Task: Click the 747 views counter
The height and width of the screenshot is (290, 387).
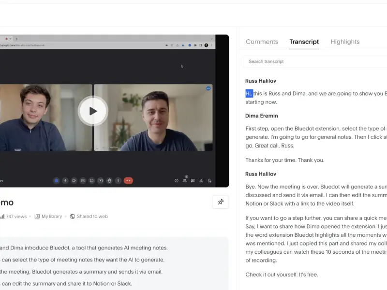Action: point(14,217)
